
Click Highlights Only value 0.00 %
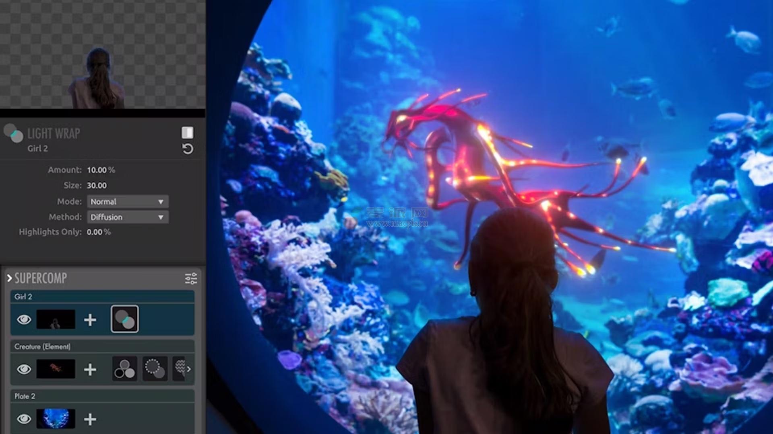click(98, 232)
